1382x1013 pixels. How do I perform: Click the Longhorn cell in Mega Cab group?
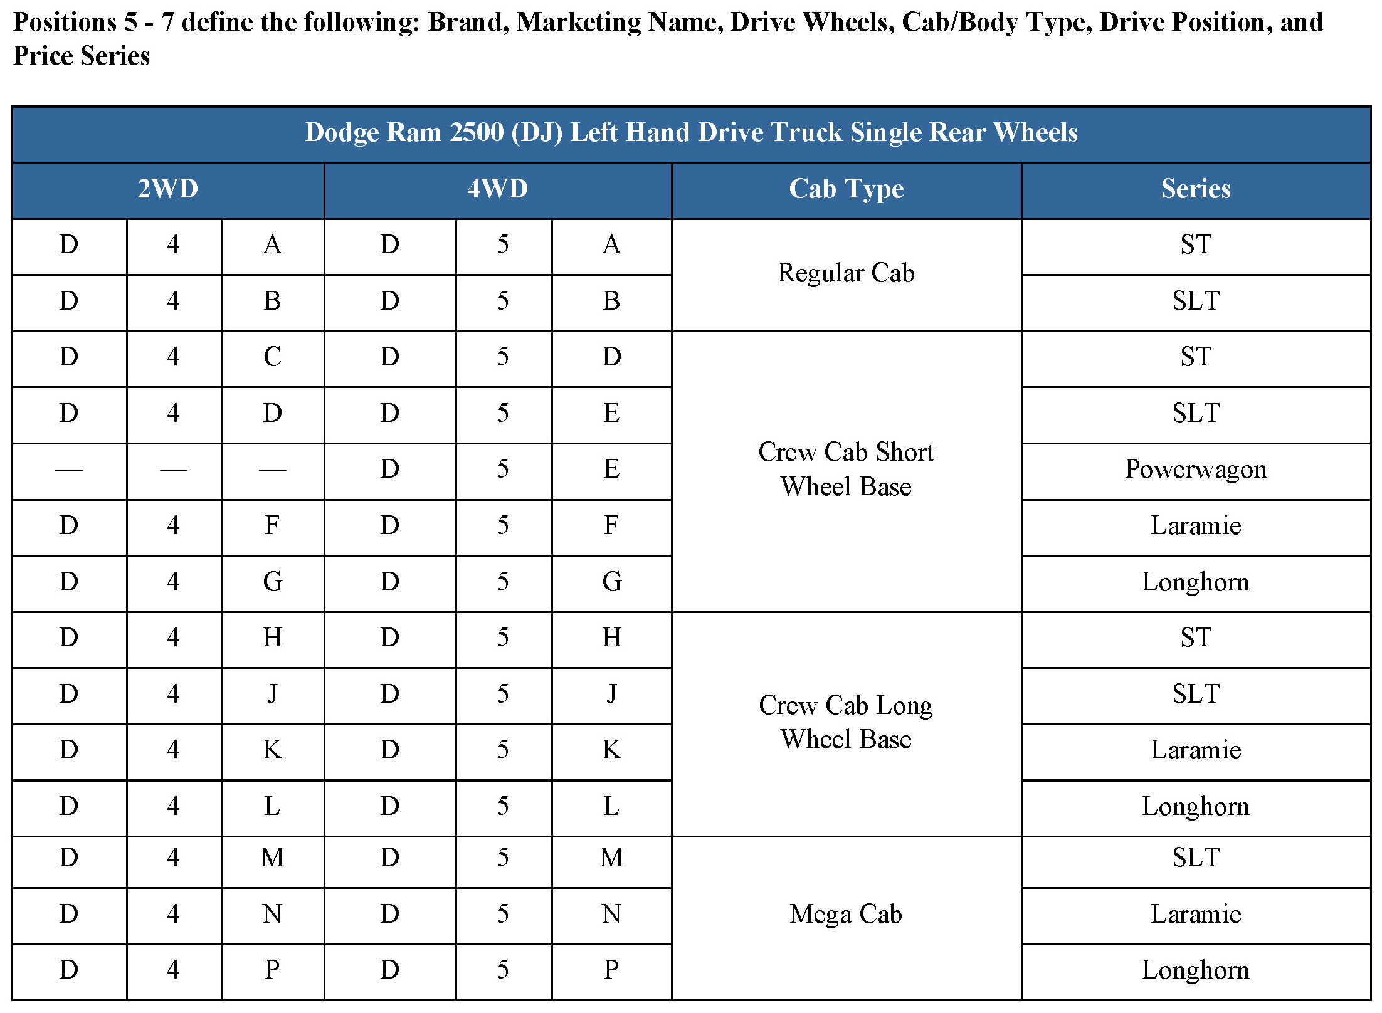click(1195, 970)
